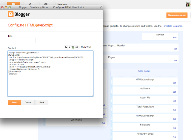Select the Pages gadget box
This screenshot has height=140, width=191.
[x=141, y=59]
